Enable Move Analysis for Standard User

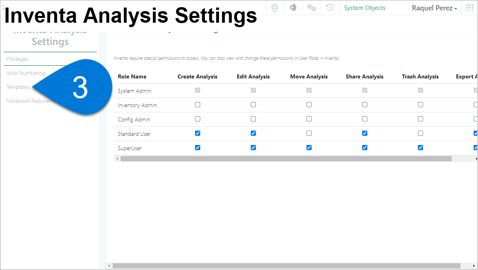tap(309, 133)
